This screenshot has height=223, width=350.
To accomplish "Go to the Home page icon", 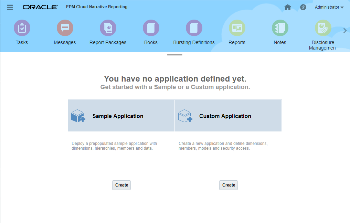I will point(287,7).
